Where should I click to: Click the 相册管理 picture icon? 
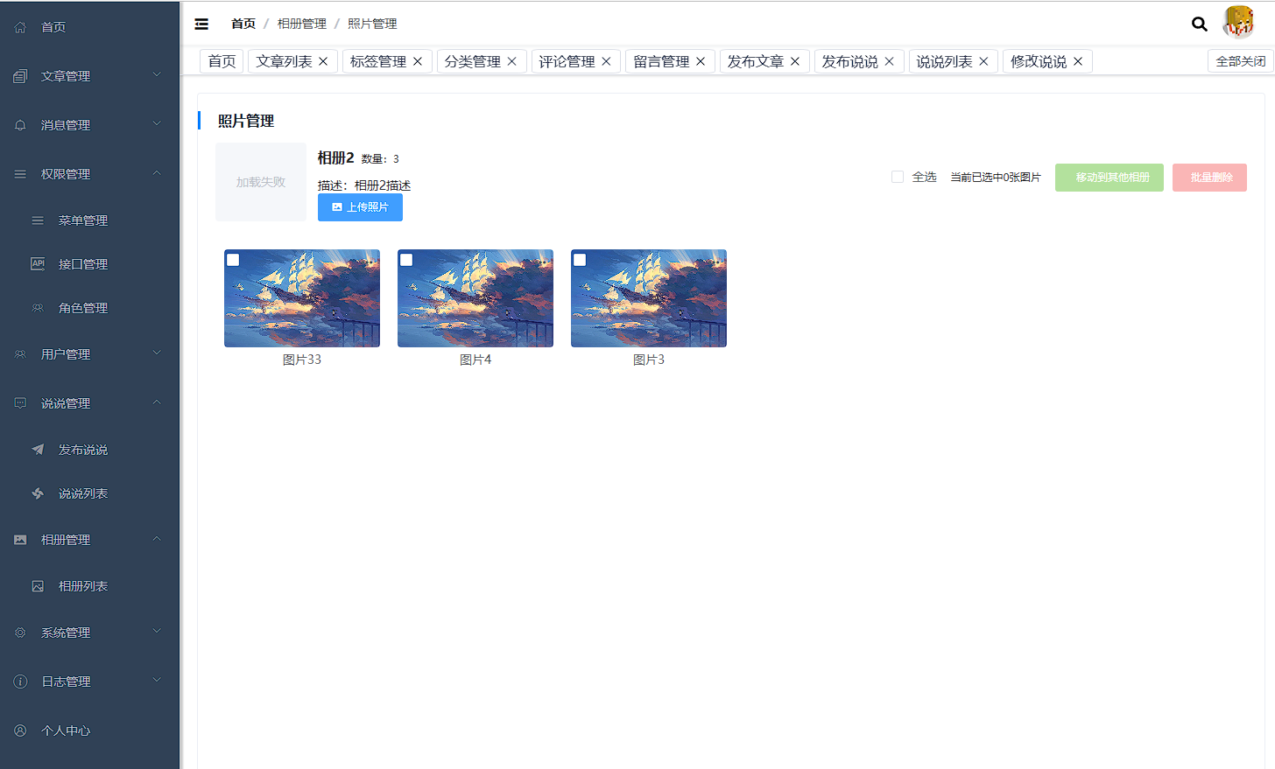[20, 540]
